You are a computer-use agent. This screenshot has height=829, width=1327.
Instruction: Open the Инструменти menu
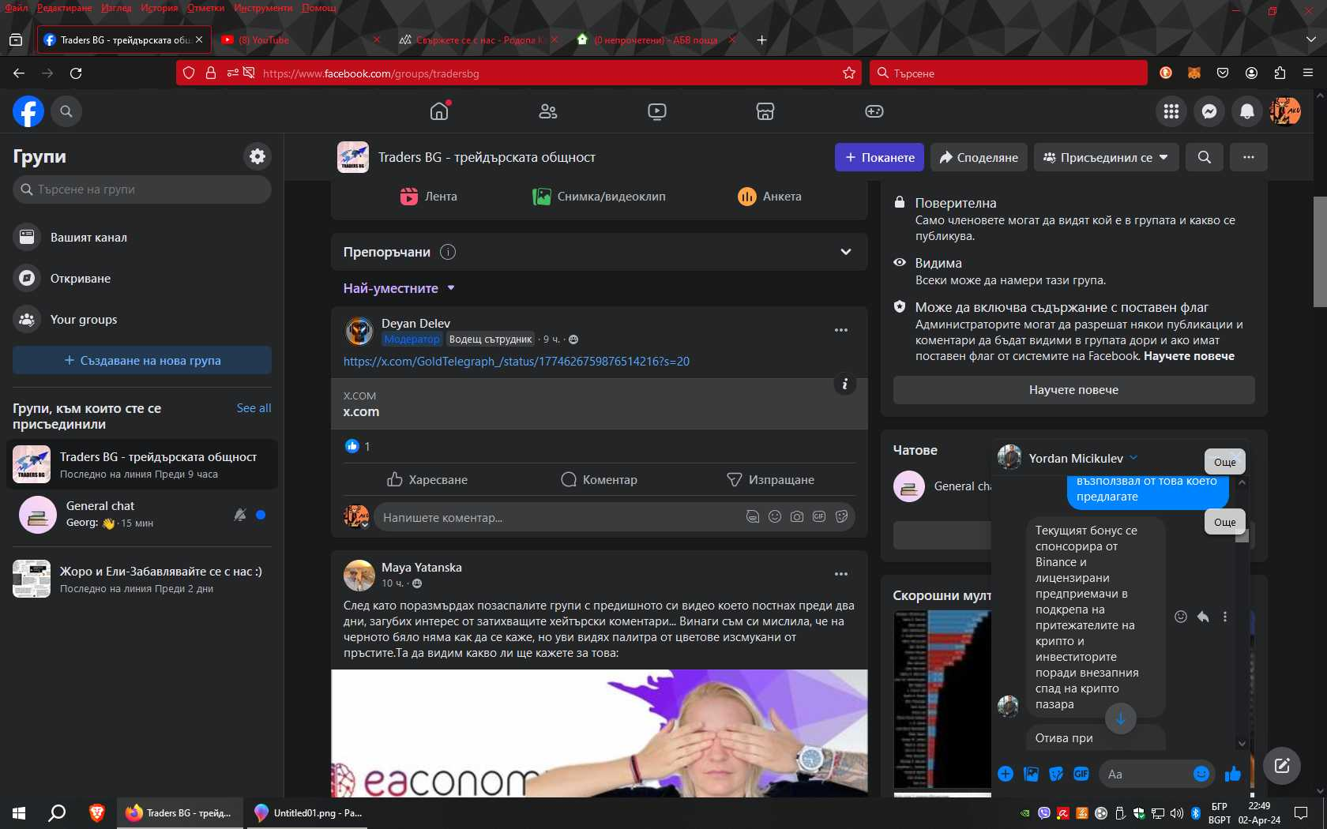[263, 7]
